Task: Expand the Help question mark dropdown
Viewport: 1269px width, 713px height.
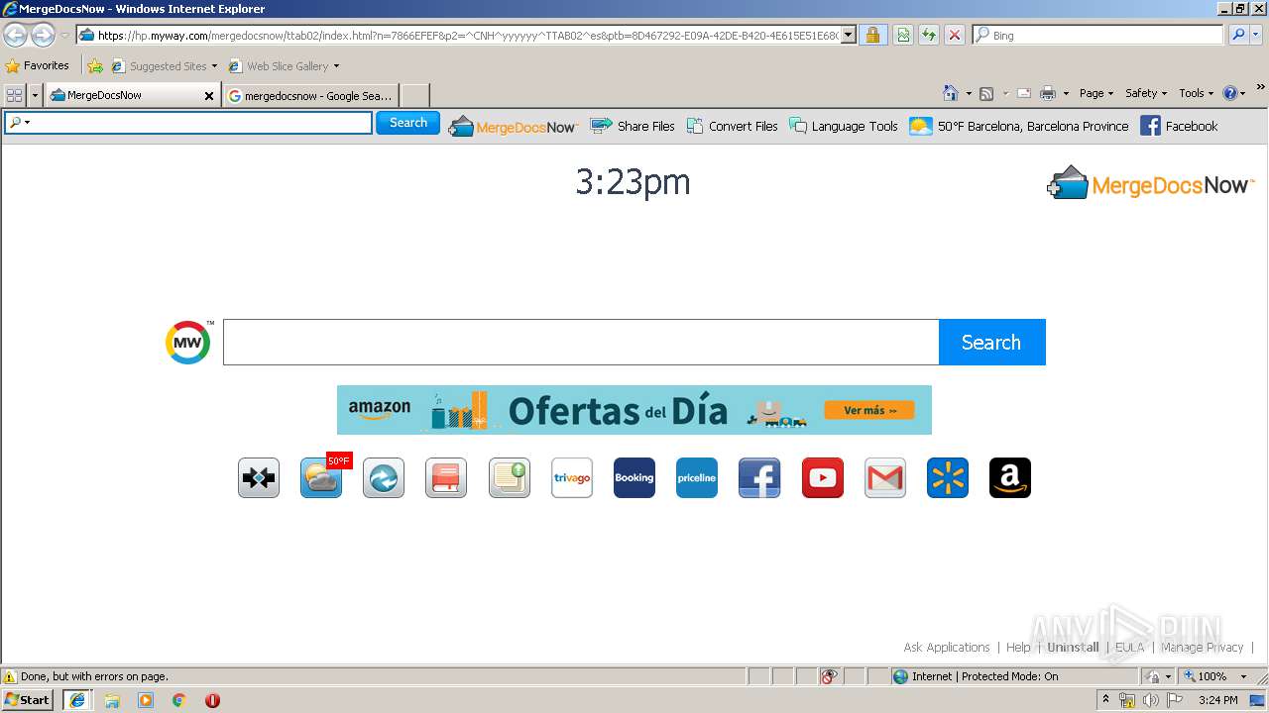Action: [x=1243, y=93]
